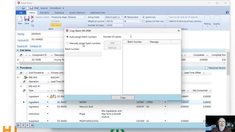Click the Resize batch icon
The height and width of the screenshot is (132, 235).
(125, 17)
